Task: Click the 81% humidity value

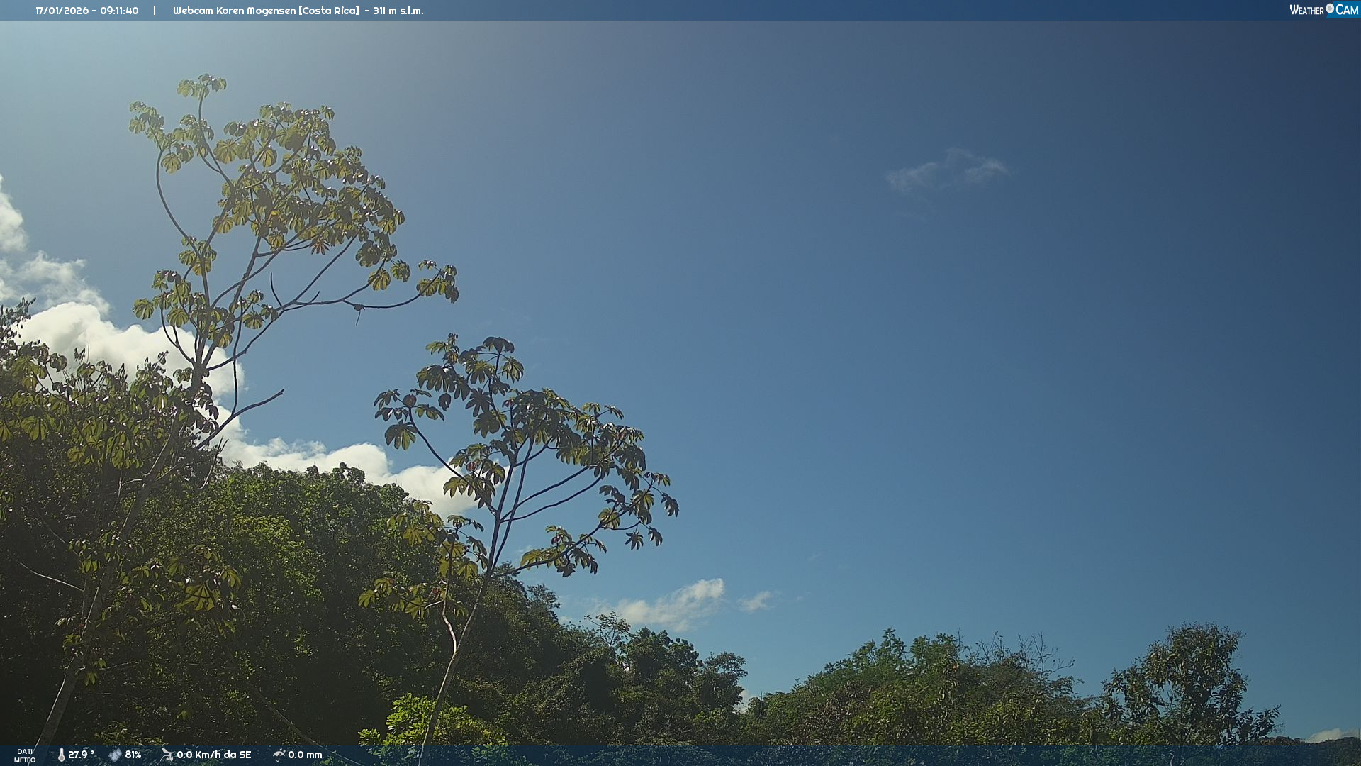Action: point(133,755)
